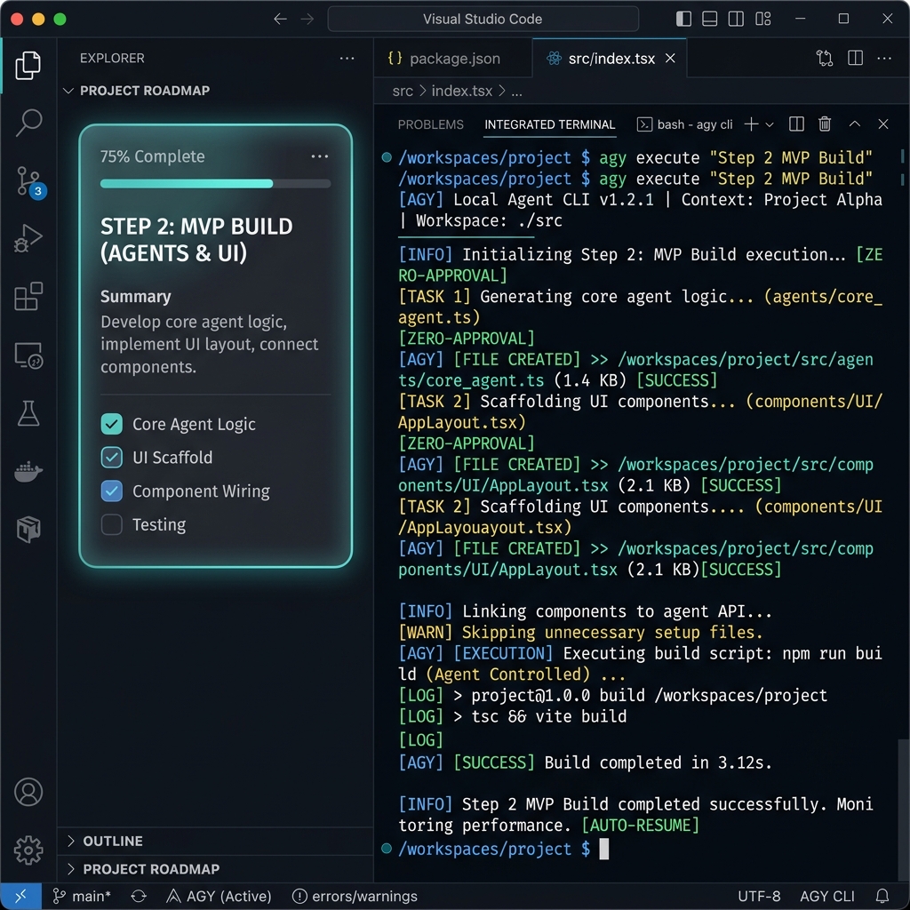The height and width of the screenshot is (910, 910).
Task: Open the package box icon view
Action: coord(28,529)
